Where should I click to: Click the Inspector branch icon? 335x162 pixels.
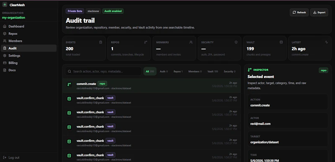pyautogui.click(x=250, y=70)
